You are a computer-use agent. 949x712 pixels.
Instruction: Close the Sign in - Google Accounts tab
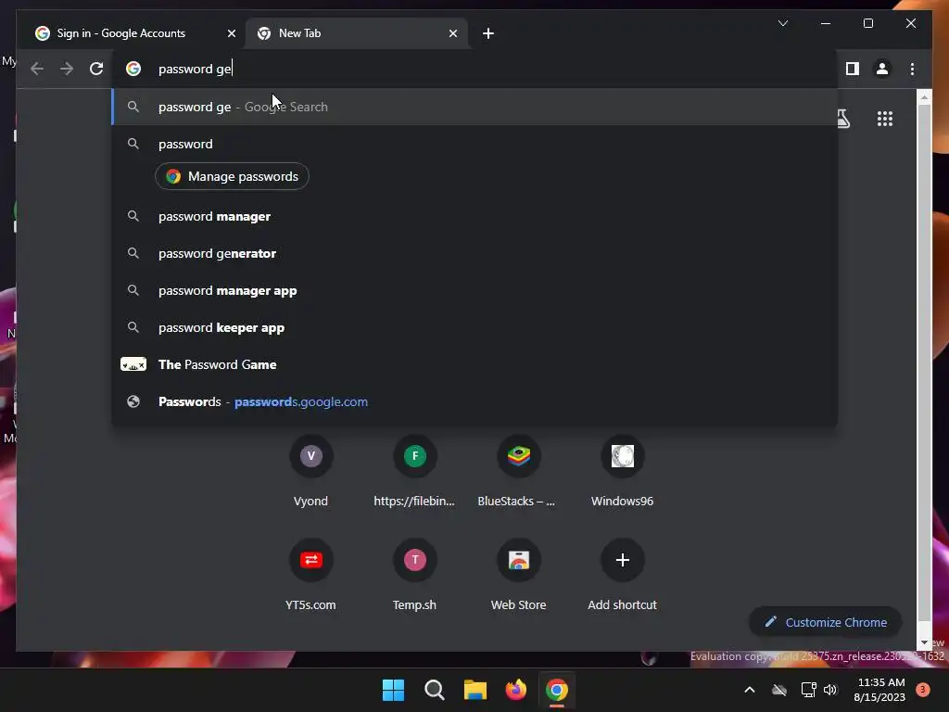coord(231,33)
